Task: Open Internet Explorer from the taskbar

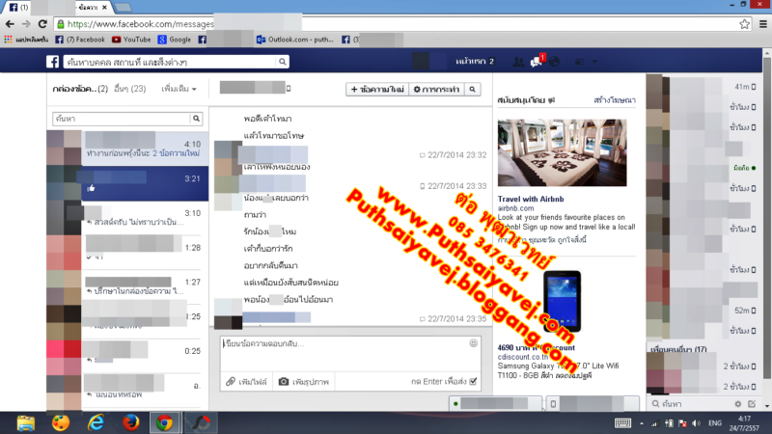Action: pos(95,423)
